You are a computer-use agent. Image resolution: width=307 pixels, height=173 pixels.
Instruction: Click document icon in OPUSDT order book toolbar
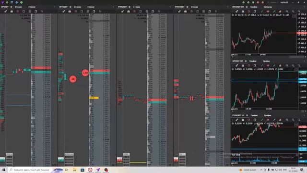point(24,12)
